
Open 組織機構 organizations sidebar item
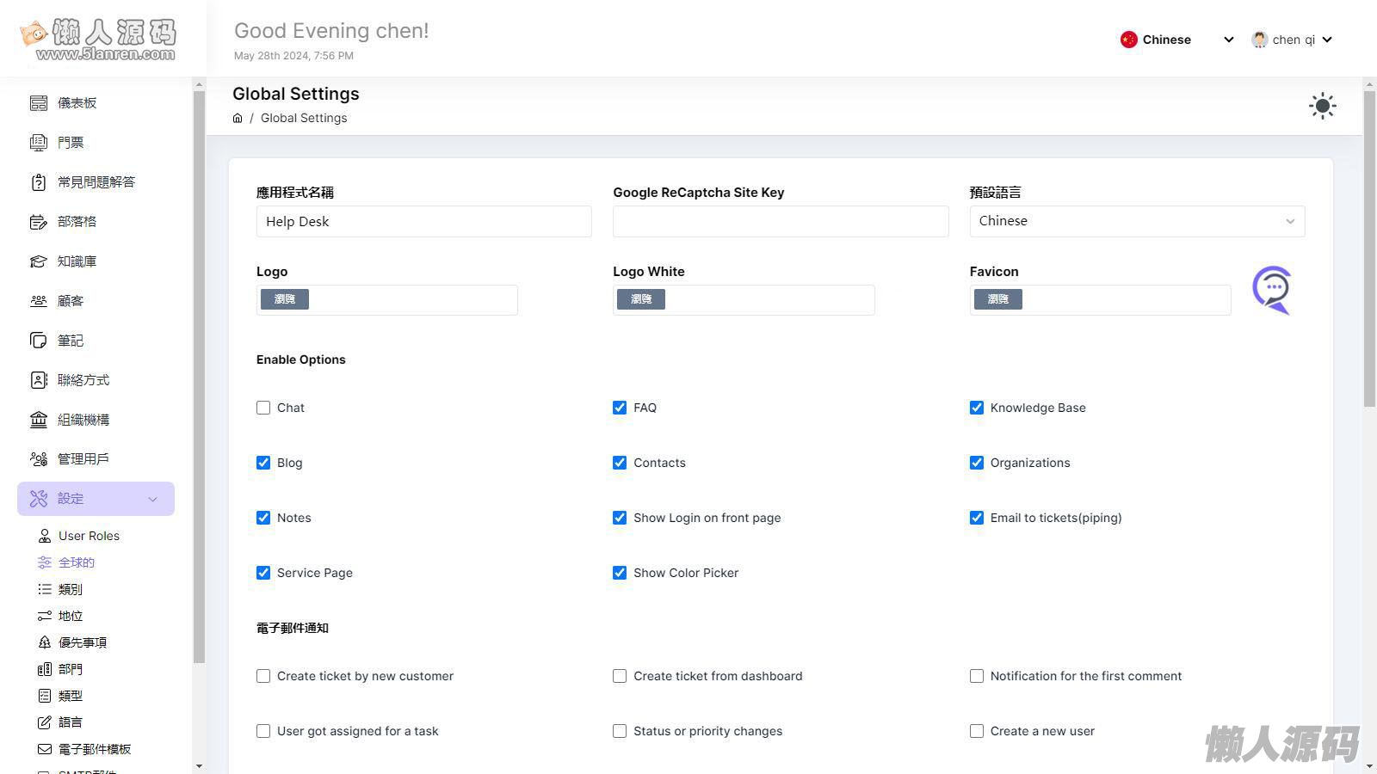pos(83,420)
